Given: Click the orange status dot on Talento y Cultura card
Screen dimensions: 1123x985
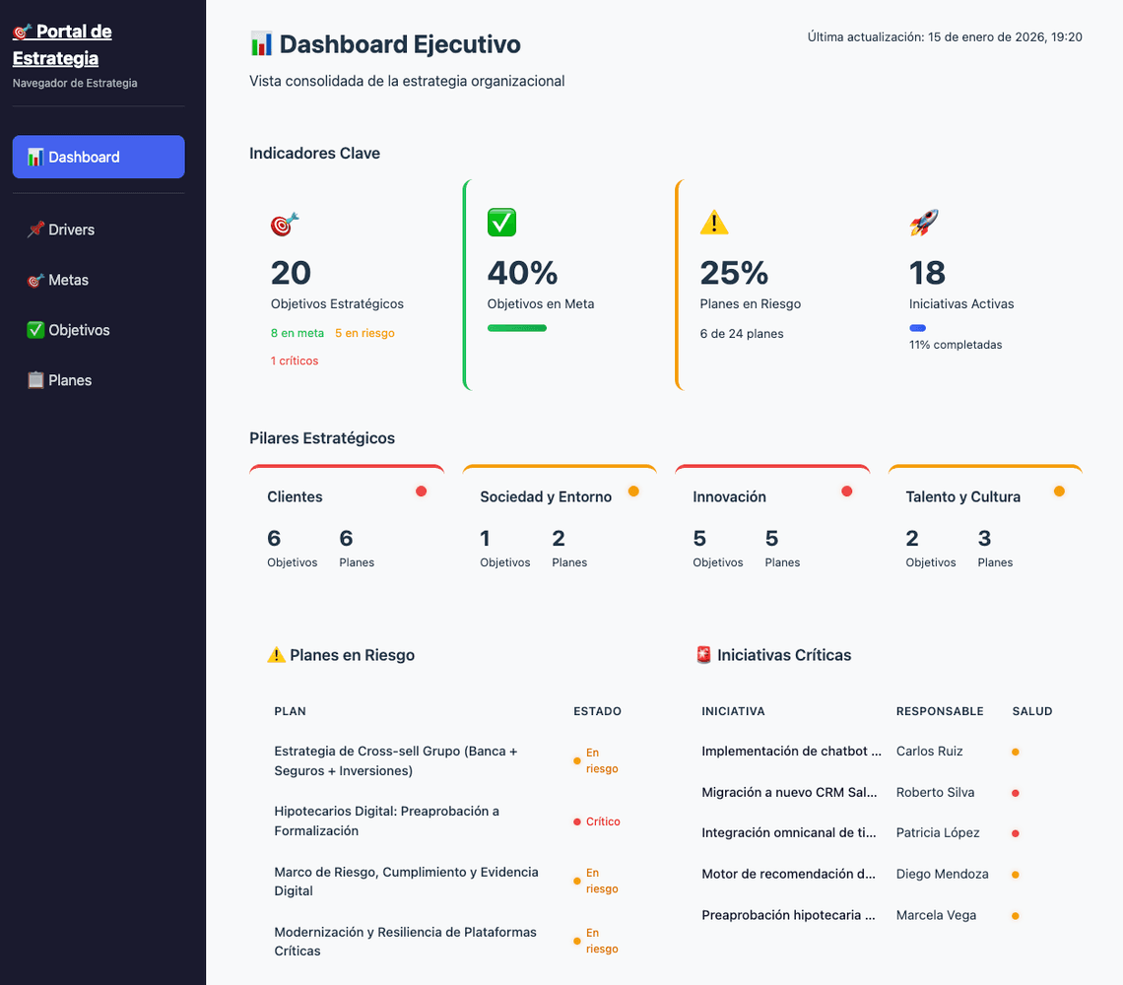Looking at the screenshot, I should point(1059,491).
